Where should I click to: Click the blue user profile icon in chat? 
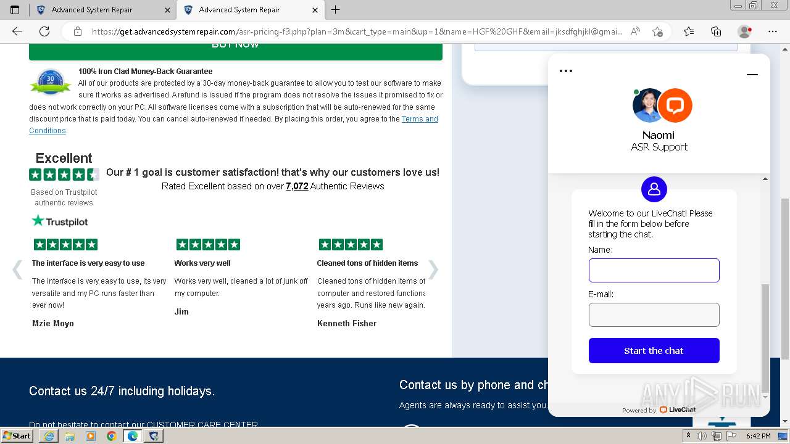click(654, 189)
